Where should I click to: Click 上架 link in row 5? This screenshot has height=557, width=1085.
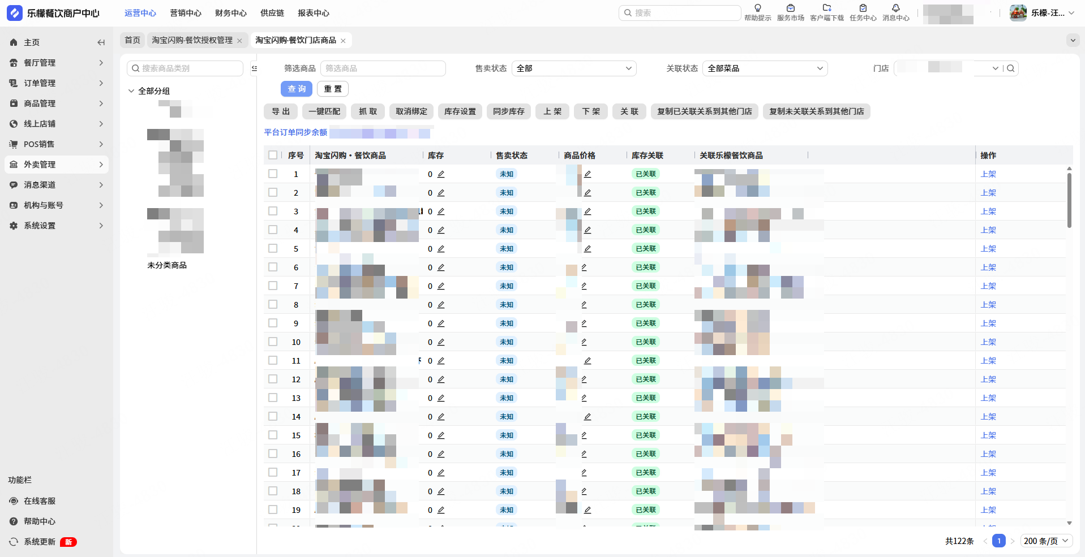[988, 249]
